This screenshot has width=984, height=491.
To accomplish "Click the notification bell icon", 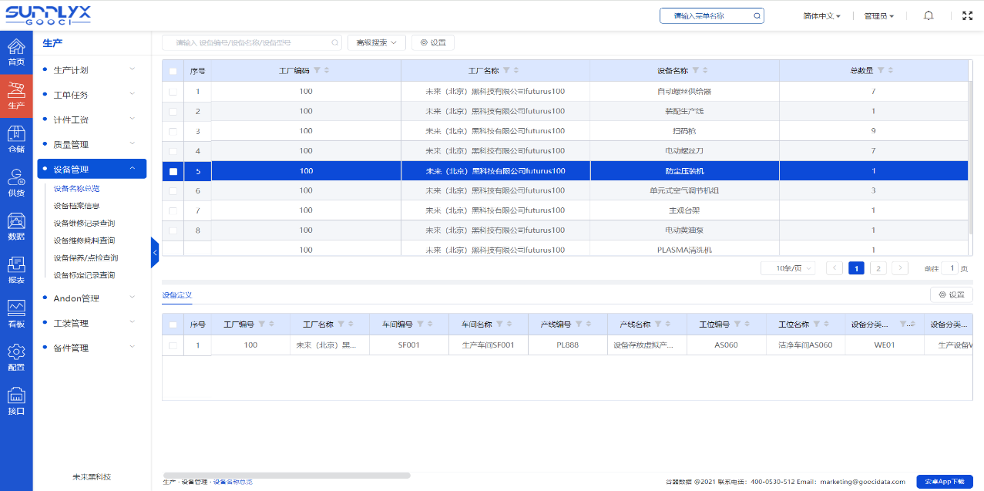I will [x=929, y=15].
